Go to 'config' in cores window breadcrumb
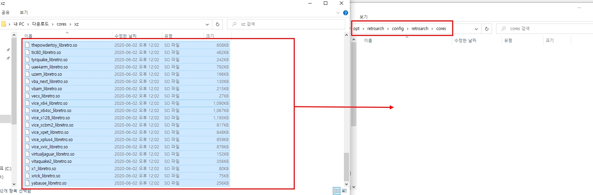593x195 pixels. point(398,29)
